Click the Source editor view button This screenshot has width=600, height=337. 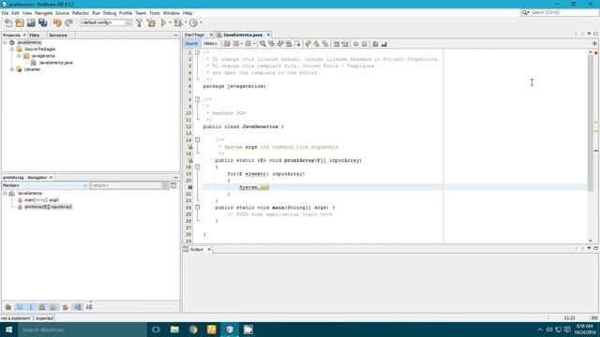point(191,44)
